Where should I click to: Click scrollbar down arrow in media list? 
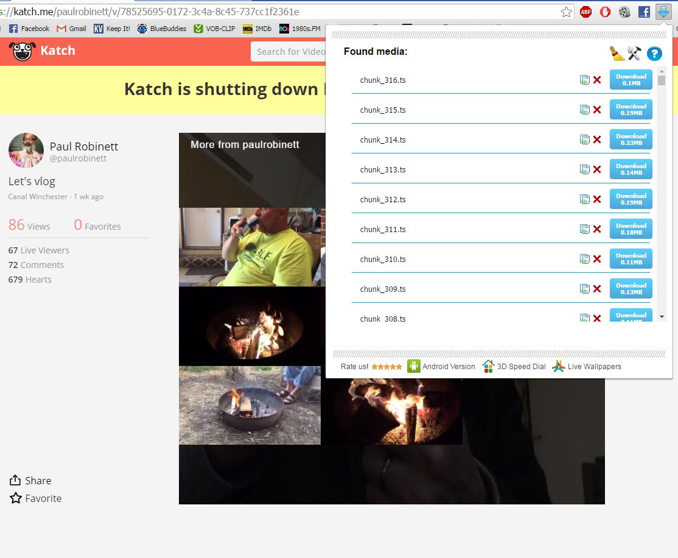(x=662, y=317)
